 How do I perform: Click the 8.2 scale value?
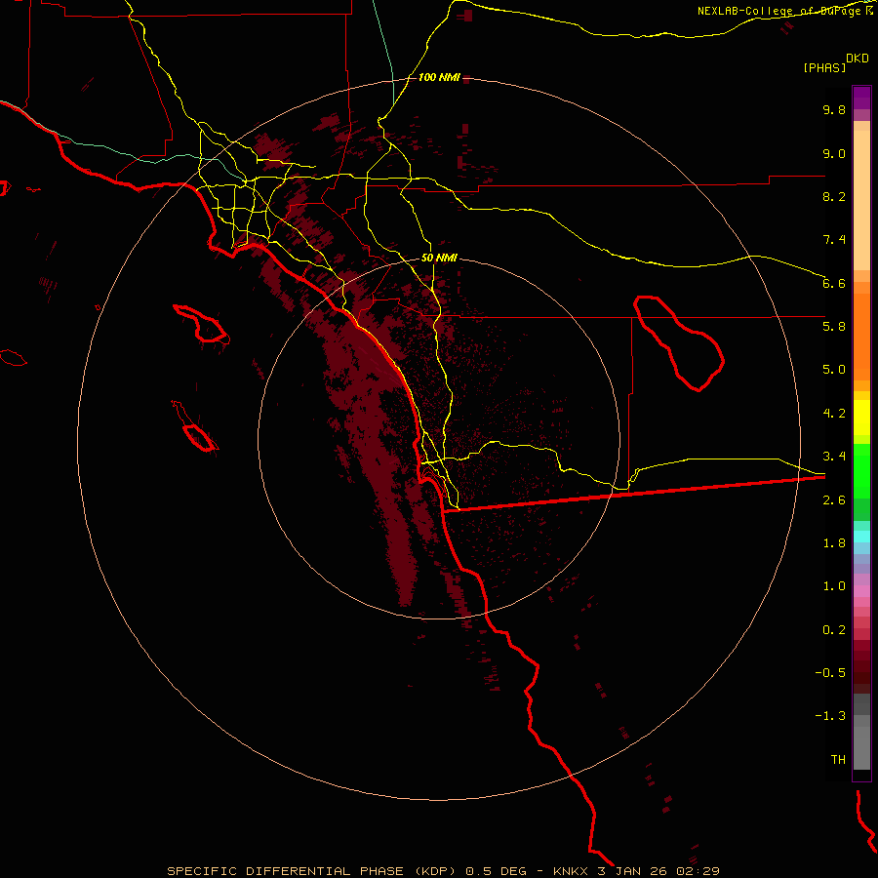coord(834,196)
